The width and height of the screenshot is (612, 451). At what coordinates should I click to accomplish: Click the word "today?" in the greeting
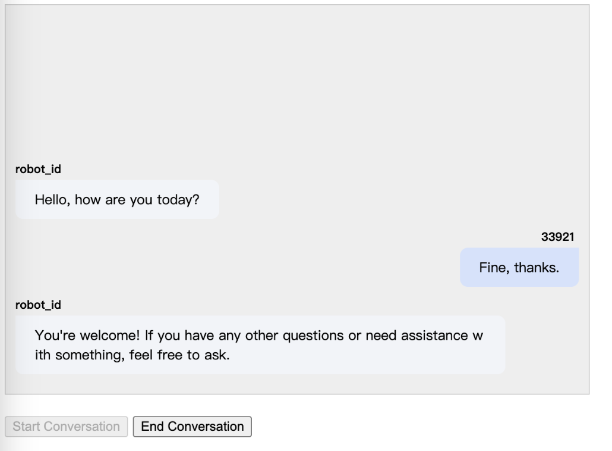coord(178,200)
